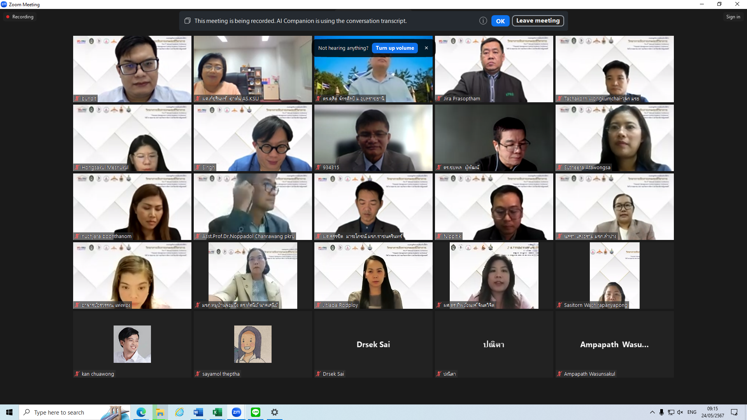Click Turn up volume button

[395, 48]
